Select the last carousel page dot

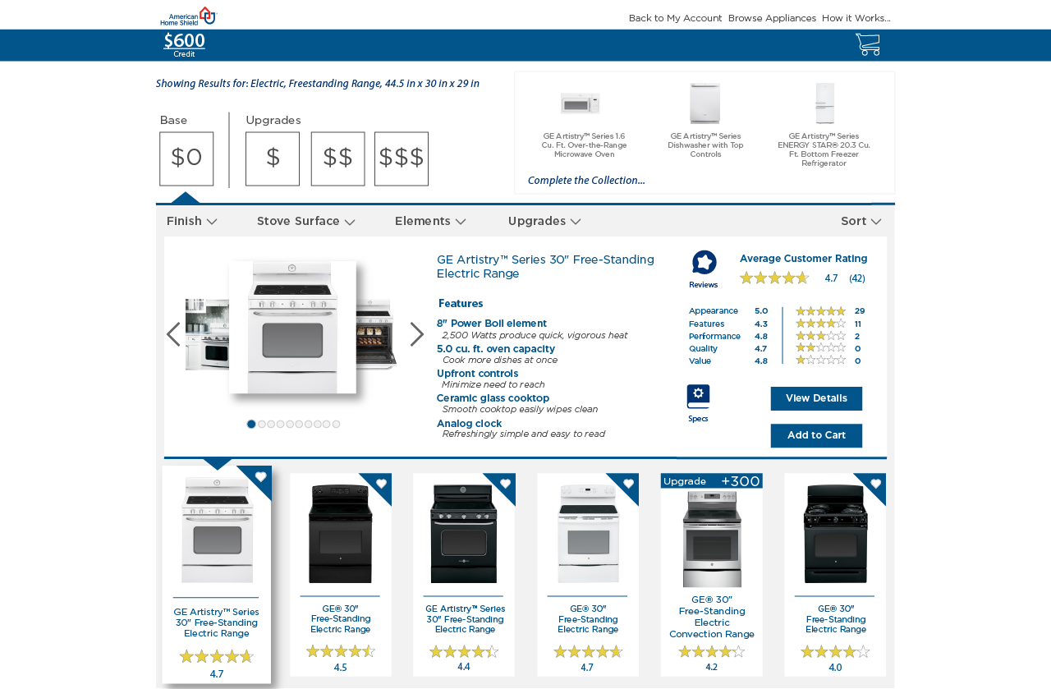[x=336, y=425]
